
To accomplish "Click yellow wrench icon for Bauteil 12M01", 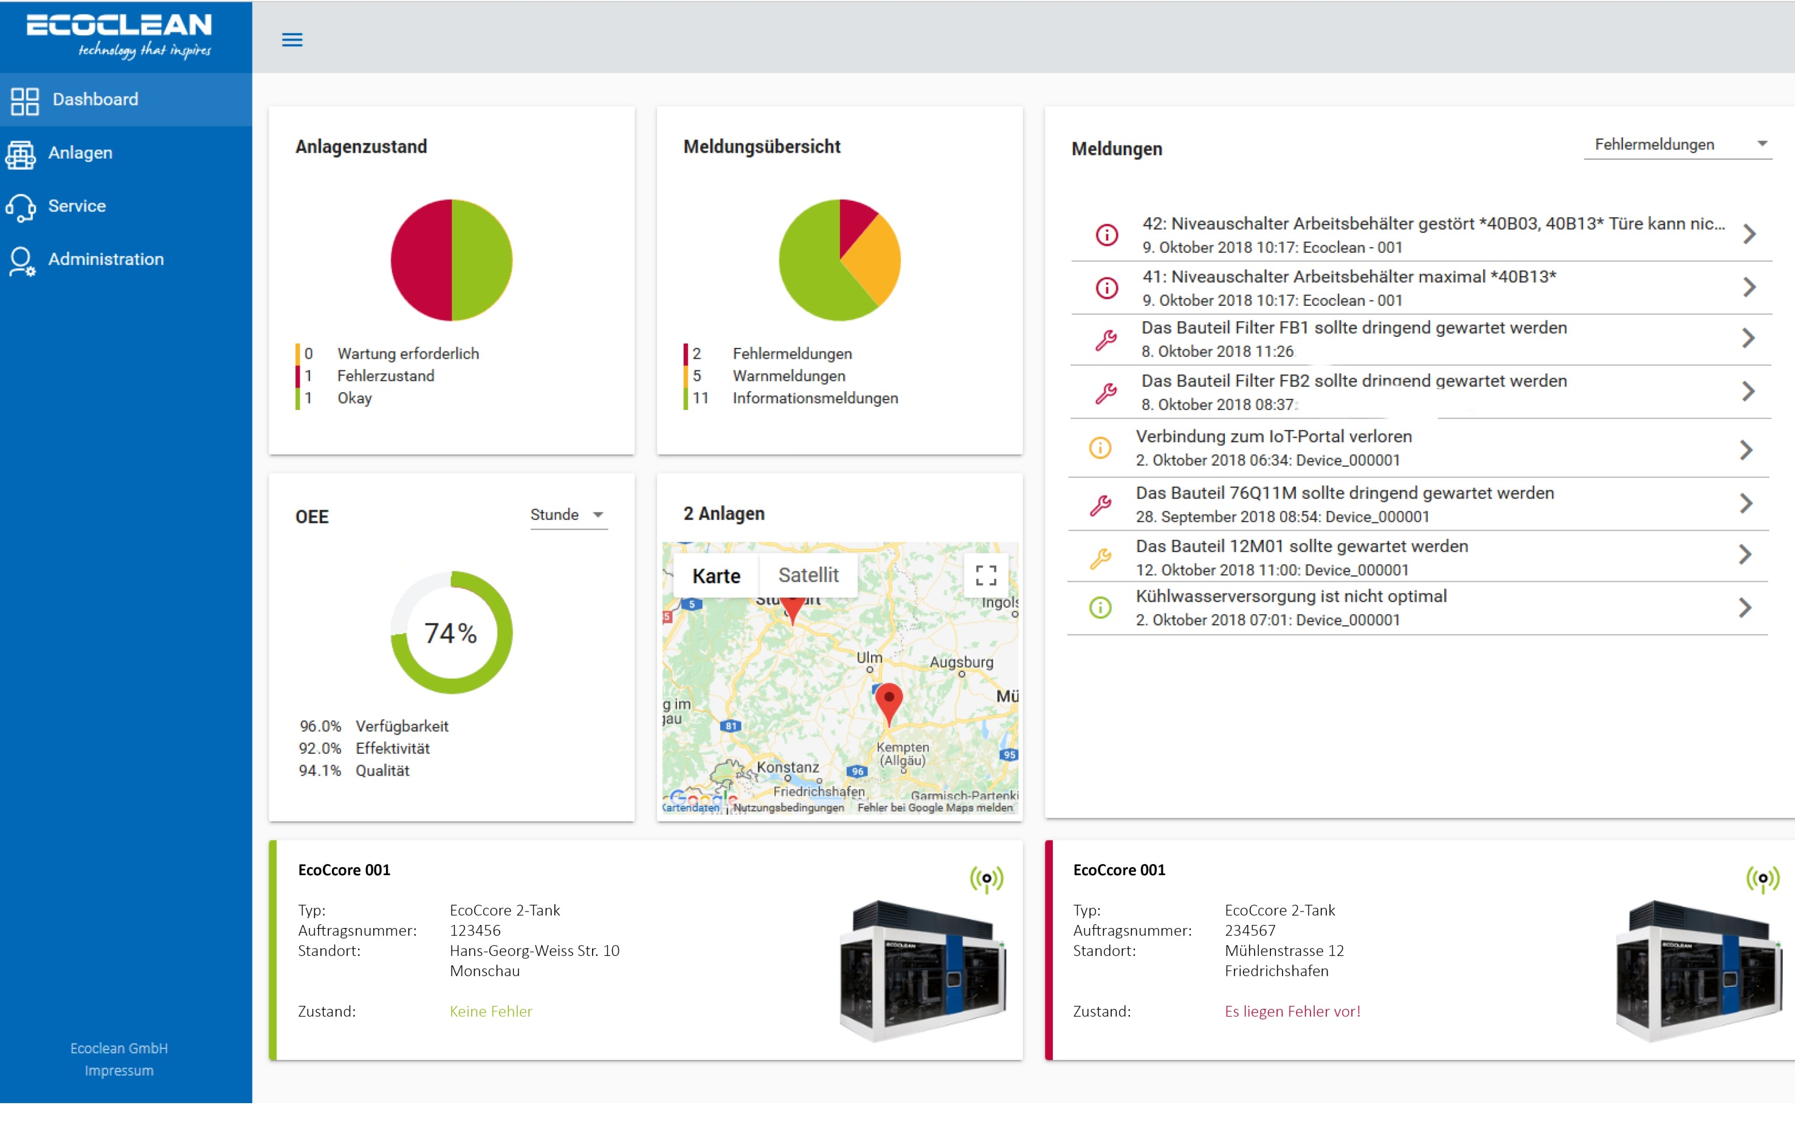I will (x=1100, y=558).
